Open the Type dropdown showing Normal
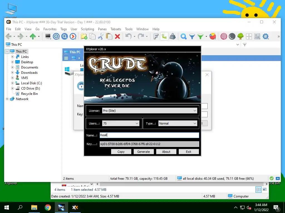The height and width of the screenshot is (213, 285). 178,123
